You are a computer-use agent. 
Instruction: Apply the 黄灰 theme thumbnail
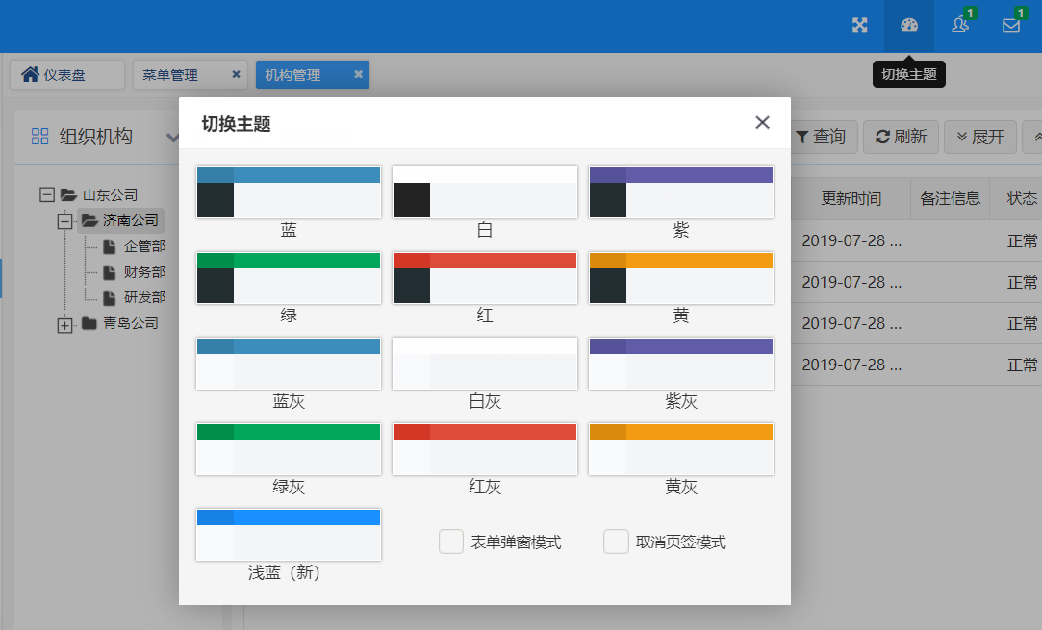coord(681,449)
